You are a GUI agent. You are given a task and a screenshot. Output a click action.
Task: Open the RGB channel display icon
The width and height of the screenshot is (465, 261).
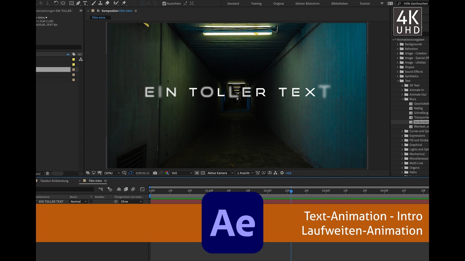[x=167, y=173]
